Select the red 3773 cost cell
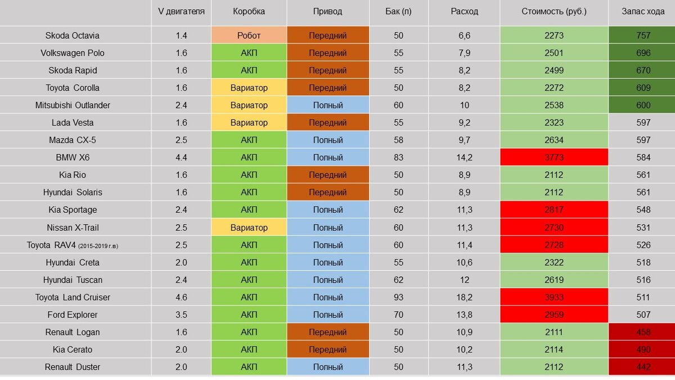Viewport: 675px width, 380px height. [554, 158]
